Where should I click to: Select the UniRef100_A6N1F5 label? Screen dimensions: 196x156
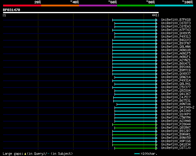tap(176, 54)
